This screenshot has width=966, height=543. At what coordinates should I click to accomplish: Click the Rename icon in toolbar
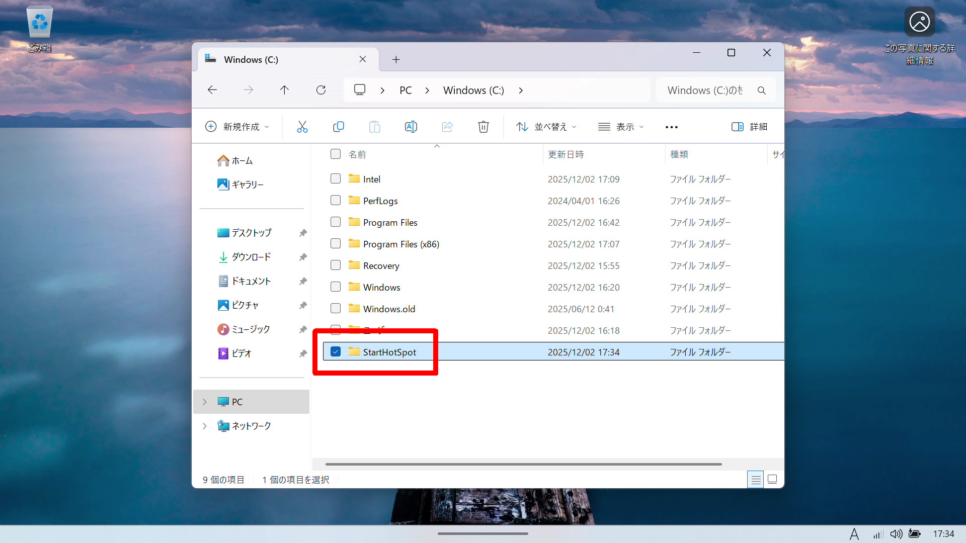[x=411, y=127]
